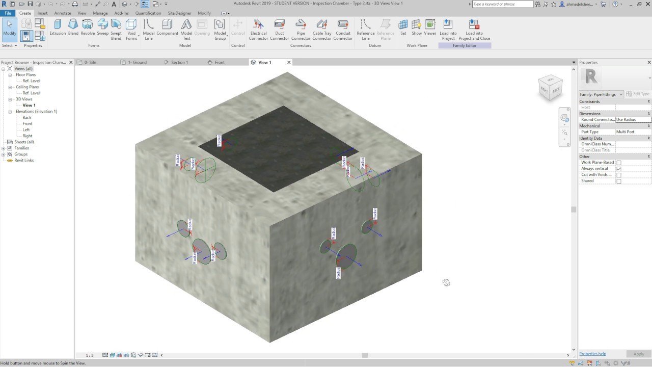The height and width of the screenshot is (367, 652).
Task: Collapse the 3D Views tree node
Action: point(10,99)
